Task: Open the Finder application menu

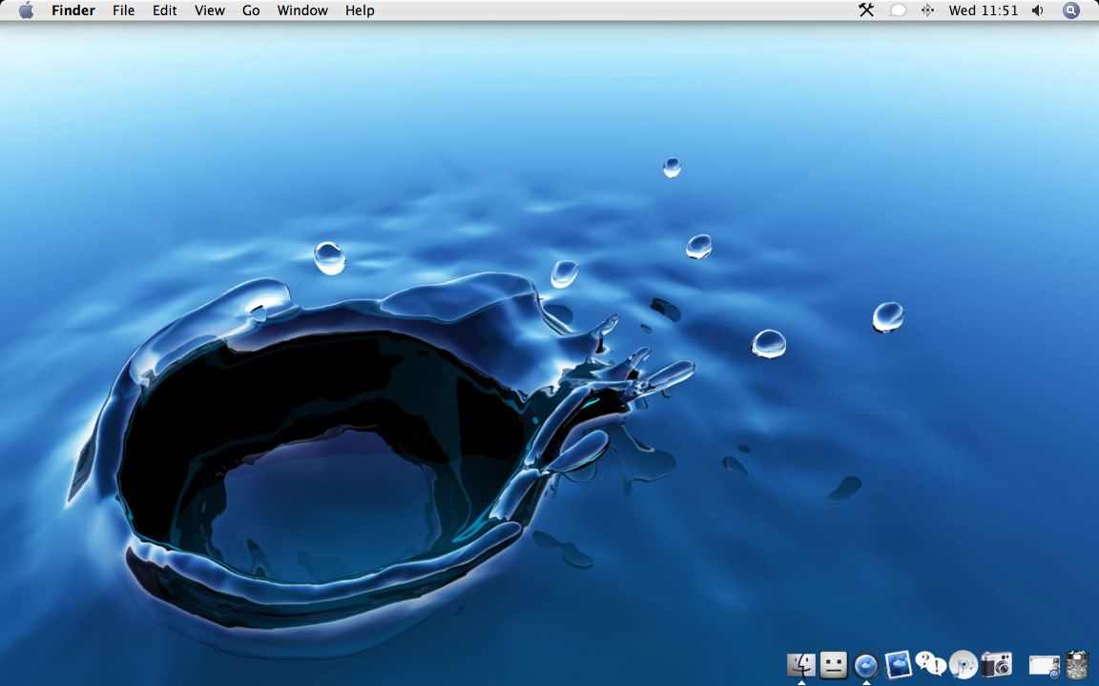Action: click(x=73, y=10)
